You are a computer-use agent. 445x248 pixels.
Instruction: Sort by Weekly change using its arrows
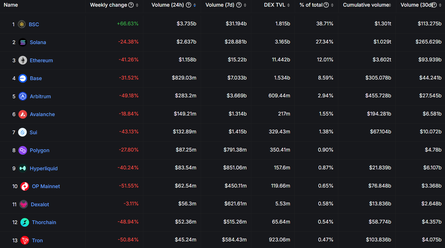coord(137,5)
